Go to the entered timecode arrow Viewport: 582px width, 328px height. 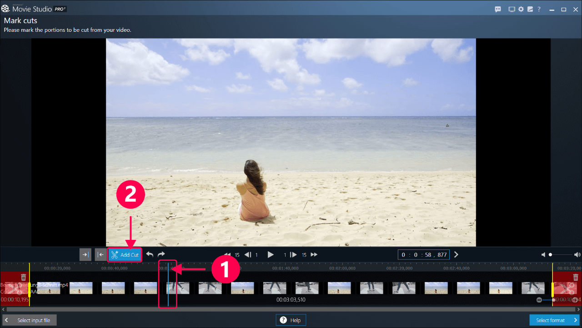click(x=457, y=254)
